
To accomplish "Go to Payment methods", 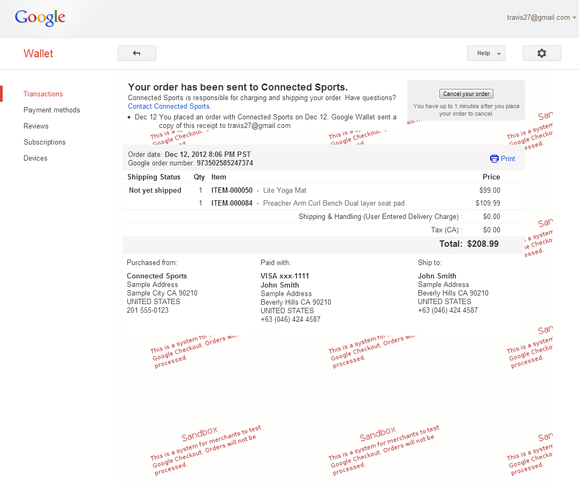I will pos(51,110).
